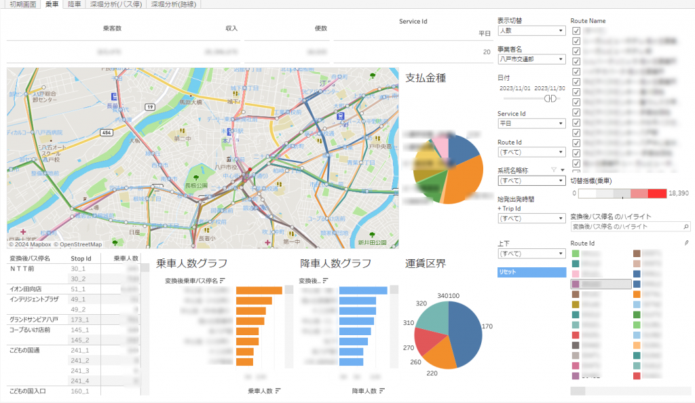
Task: Click the left handle of 日付 range slider
Action: pyautogui.click(x=548, y=98)
